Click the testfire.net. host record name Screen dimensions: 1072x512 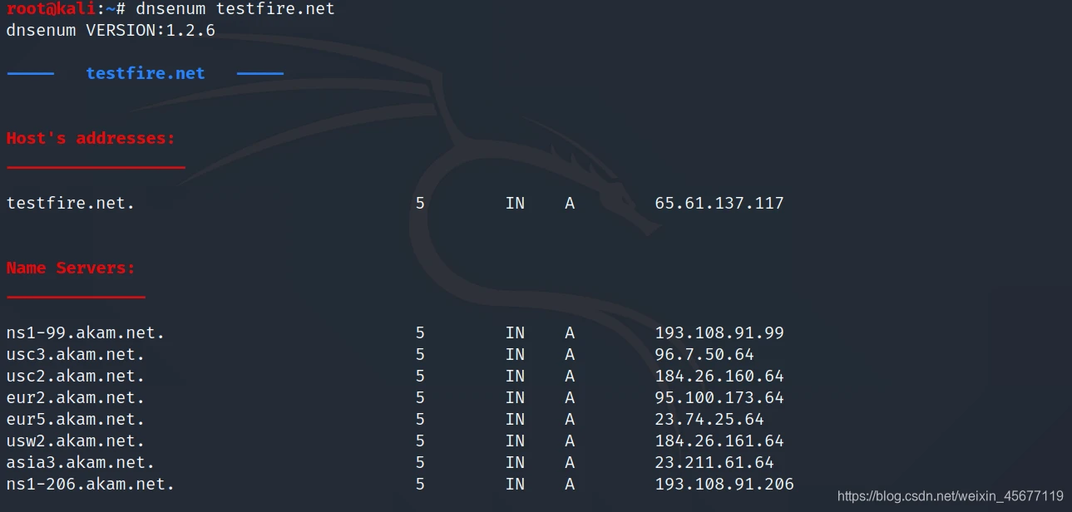[71, 203]
